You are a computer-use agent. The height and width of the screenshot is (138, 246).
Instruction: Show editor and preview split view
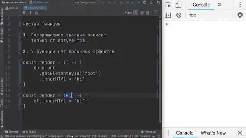[142, 13]
